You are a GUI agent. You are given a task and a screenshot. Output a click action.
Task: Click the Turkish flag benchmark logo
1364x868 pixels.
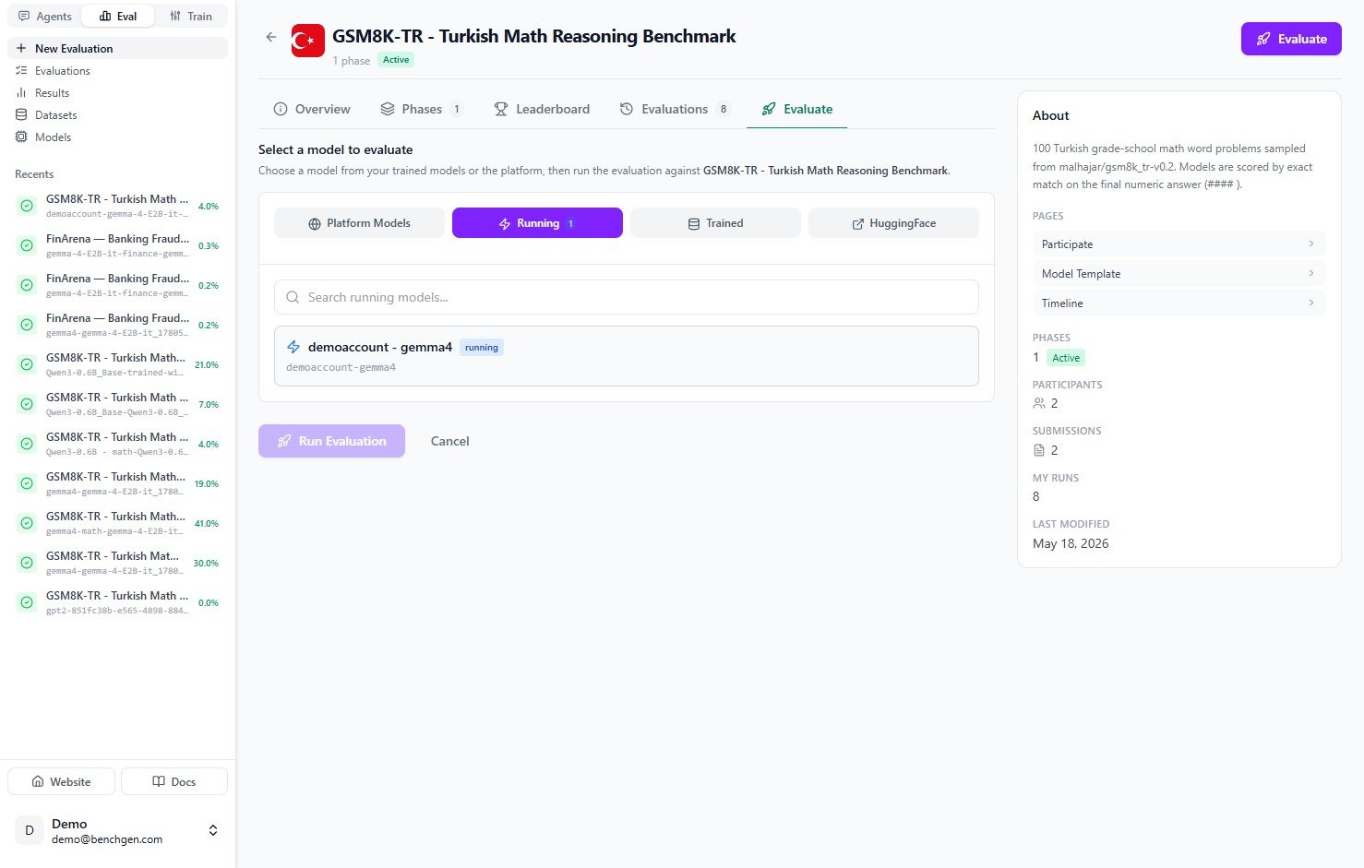tap(308, 41)
